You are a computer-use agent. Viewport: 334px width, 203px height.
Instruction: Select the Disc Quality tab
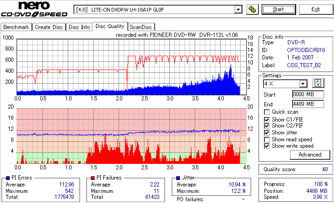[110, 26]
